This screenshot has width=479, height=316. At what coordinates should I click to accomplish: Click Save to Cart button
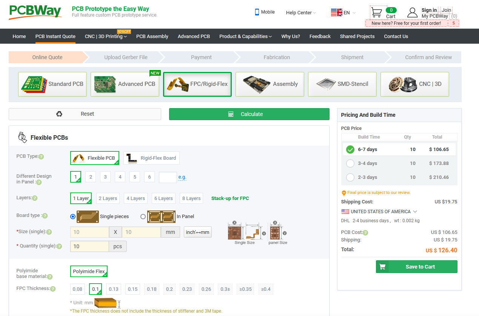click(x=416, y=267)
